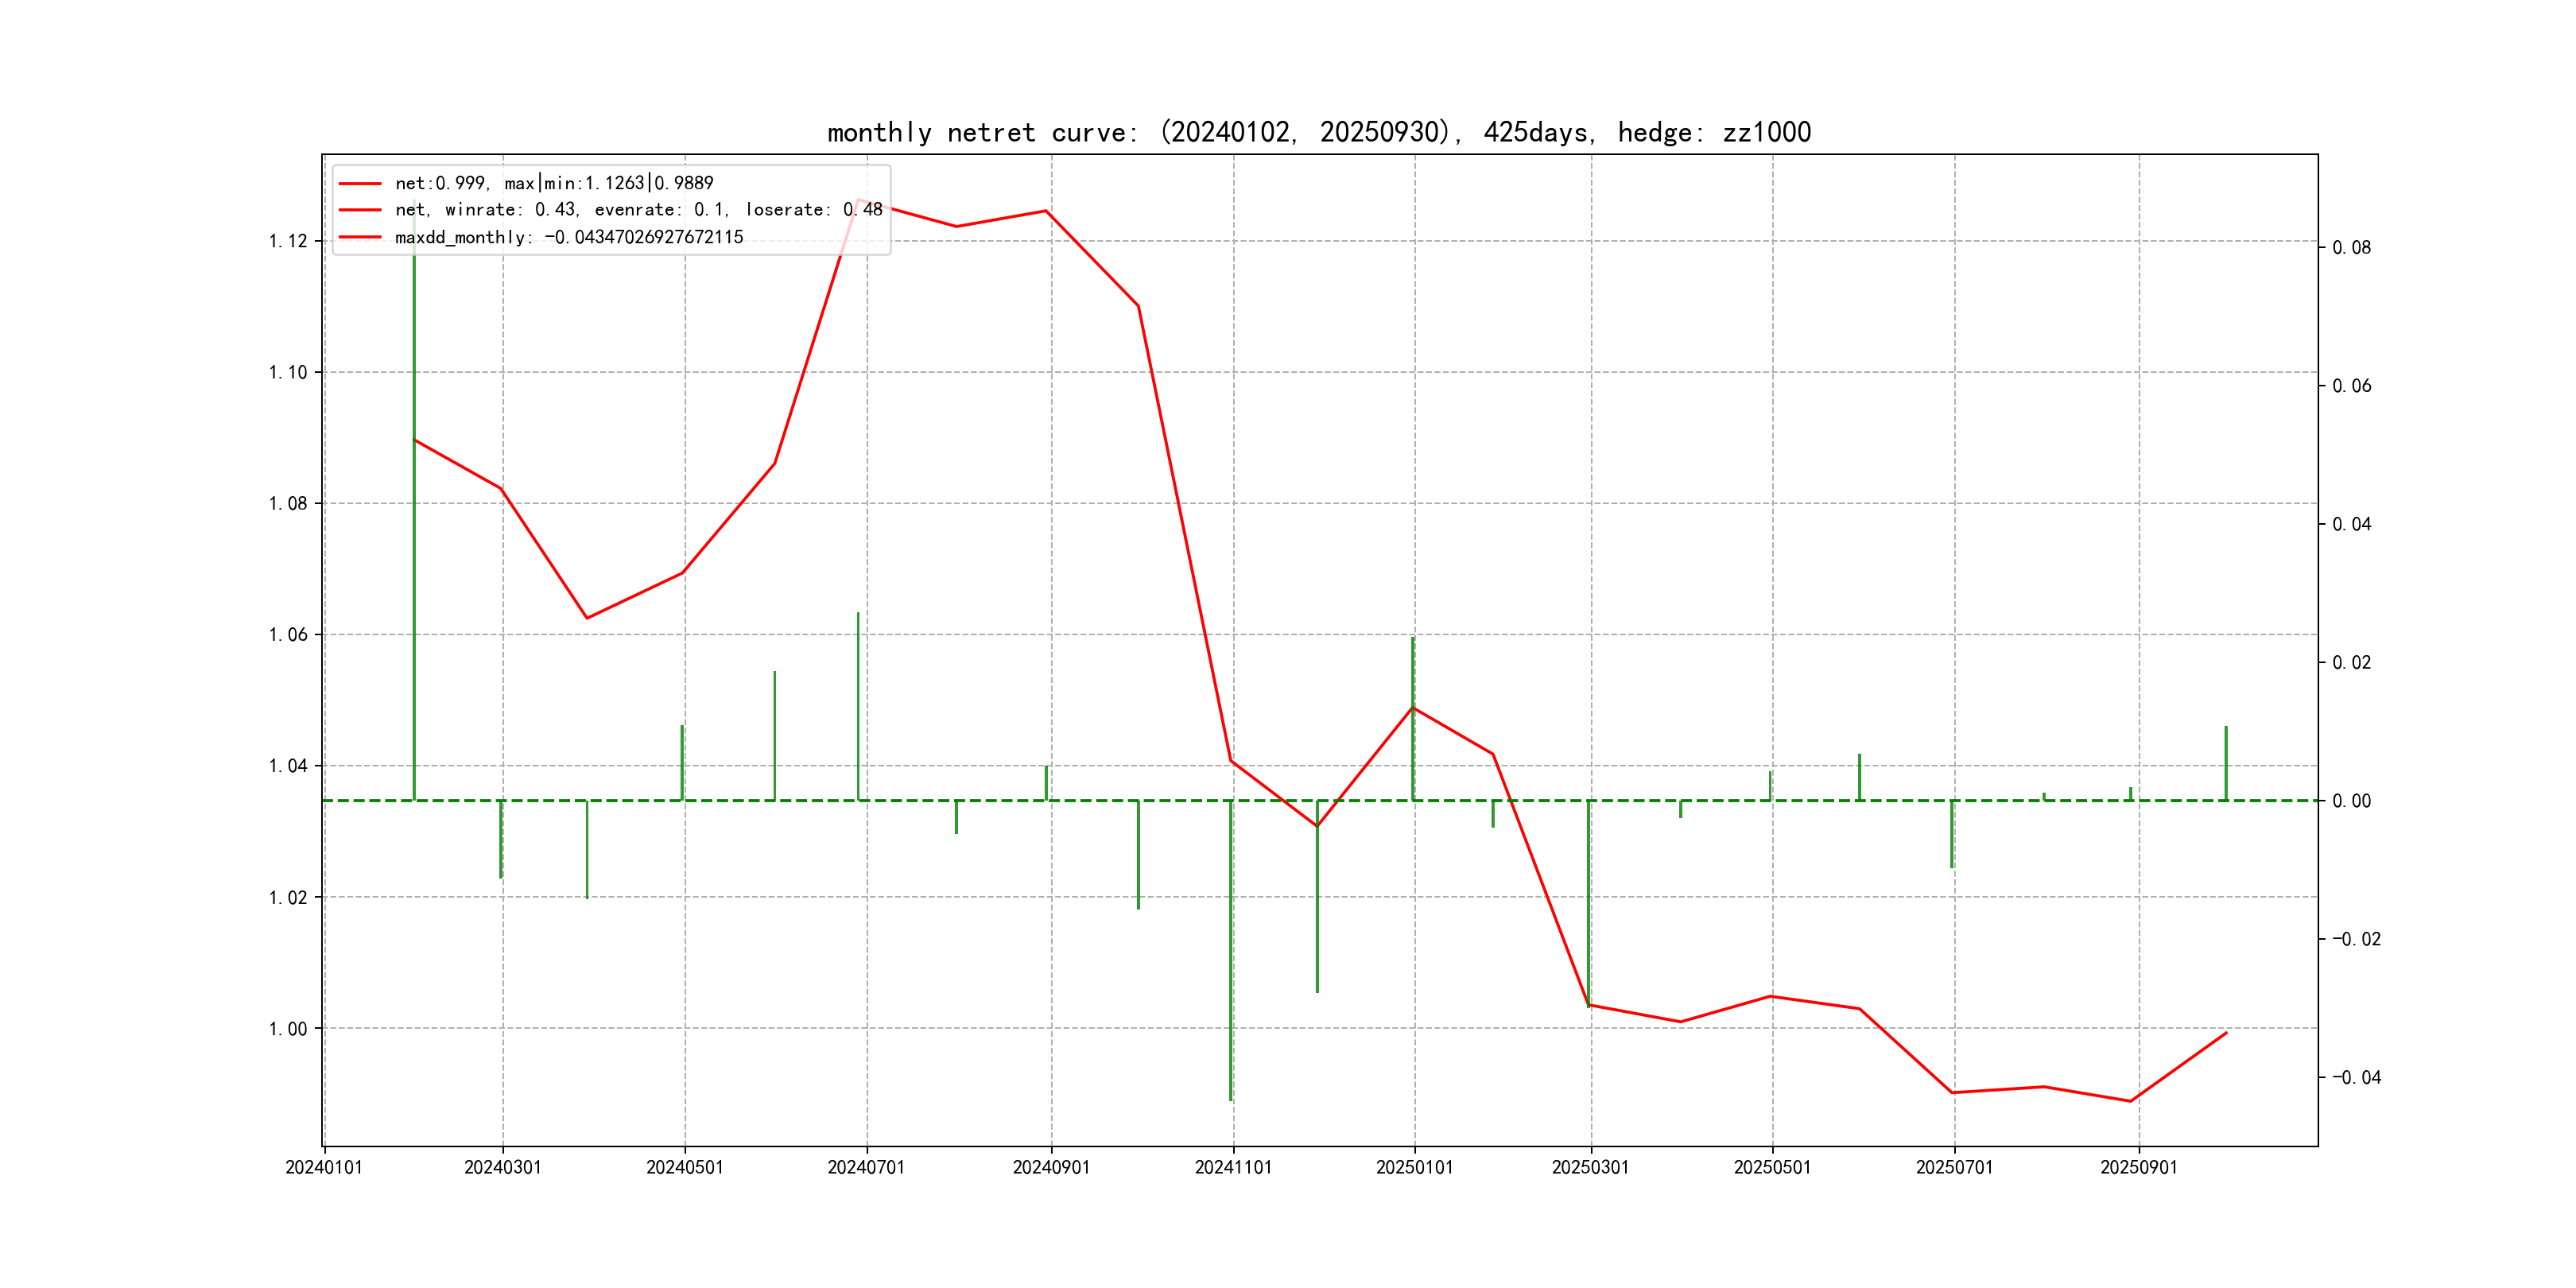Click the 20250501 x-axis date label
2576x1288 pixels.
click(1772, 1167)
